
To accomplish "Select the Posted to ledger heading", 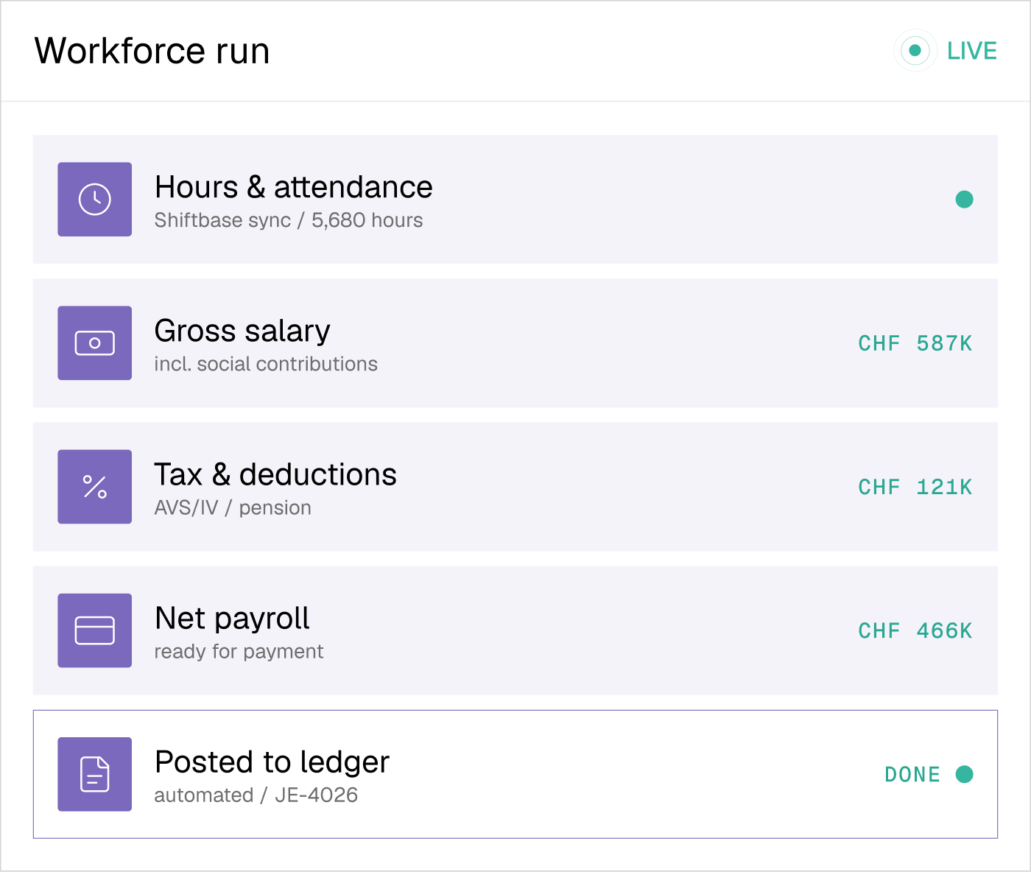I will point(272,762).
